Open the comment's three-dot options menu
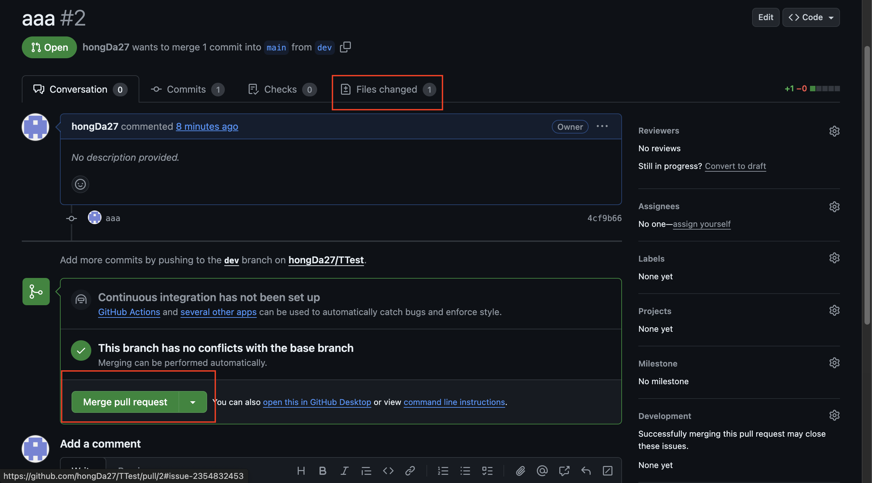This screenshot has height=483, width=872. [602, 126]
